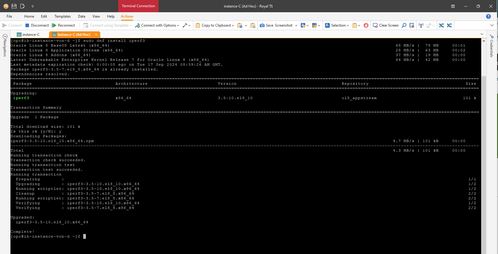The image size is (498, 254).
Task: Open the Navigation side panel
Action: 5,45
